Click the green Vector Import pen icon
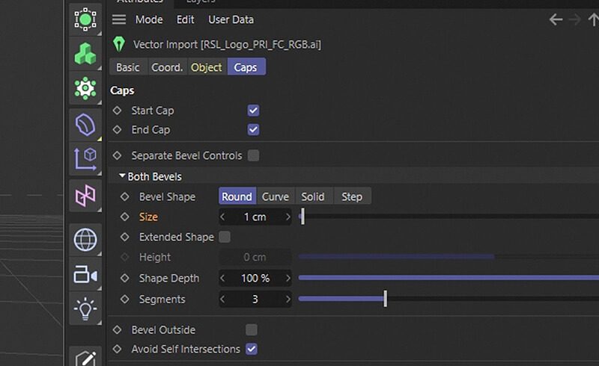Viewport: 599px width, 366px height. pyautogui.click(x=119, y=44)
